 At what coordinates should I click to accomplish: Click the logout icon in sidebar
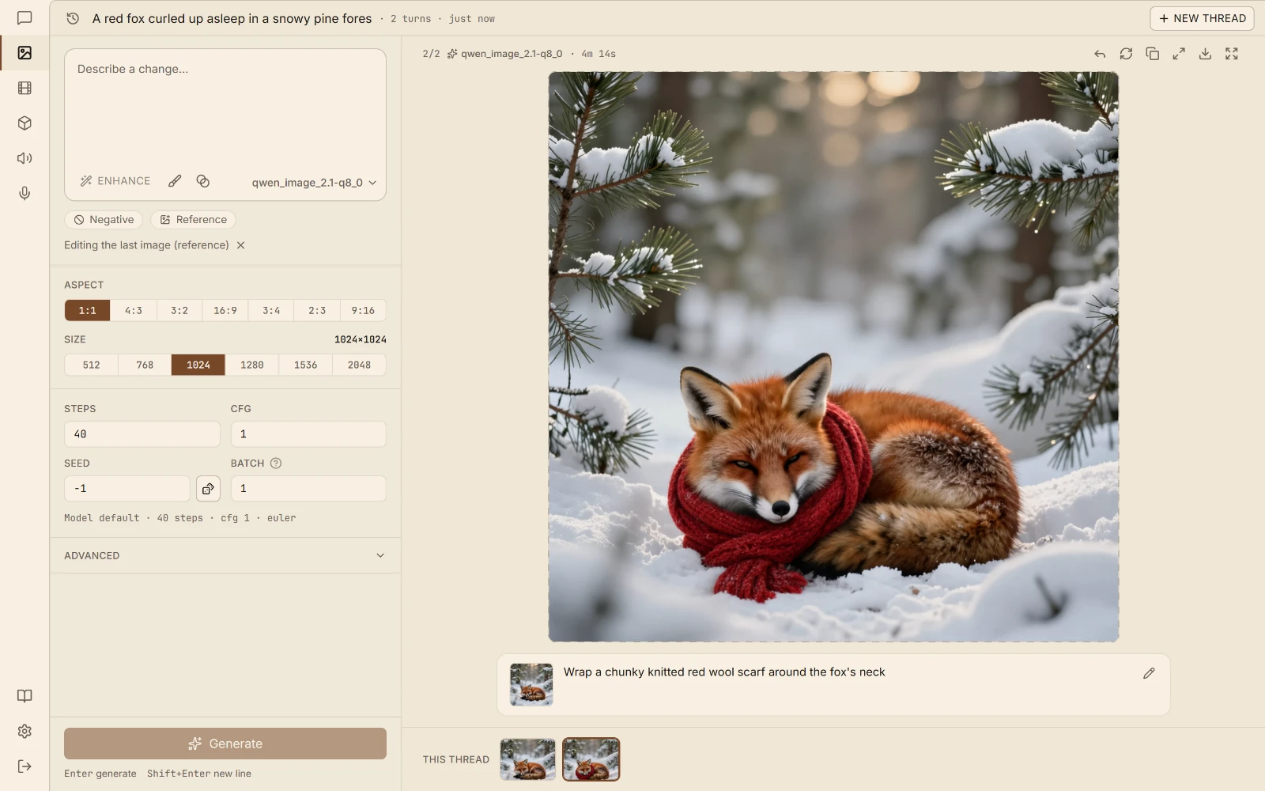(25, 766)
